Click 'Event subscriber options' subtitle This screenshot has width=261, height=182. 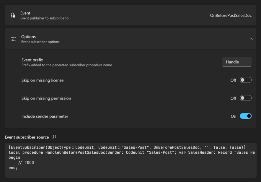click(40, 42)
